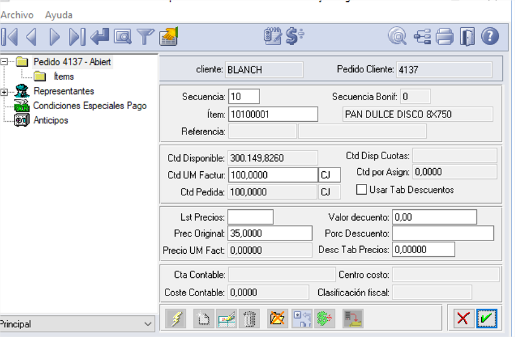Select Pedido 4137 - Abiert tree item
Screen dimensions: 515x337
pos(72,61)
